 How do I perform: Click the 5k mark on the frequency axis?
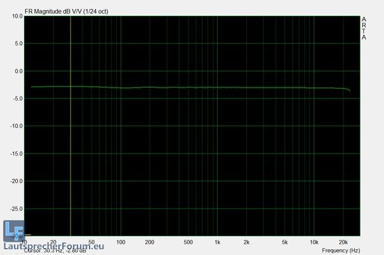284,242
